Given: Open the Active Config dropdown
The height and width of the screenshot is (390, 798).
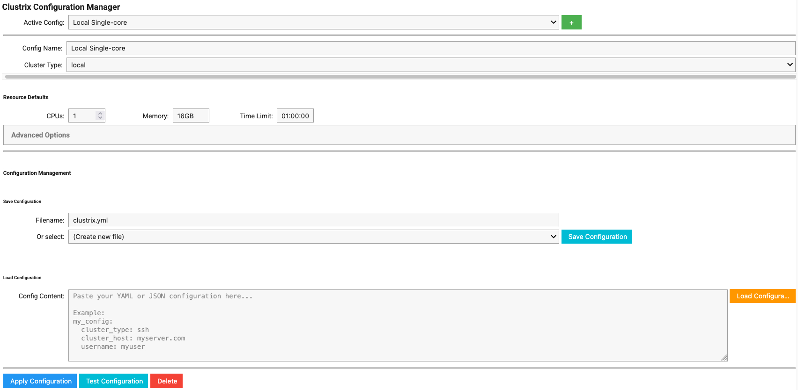Looking at the screenshot, I should coord(313,22).
